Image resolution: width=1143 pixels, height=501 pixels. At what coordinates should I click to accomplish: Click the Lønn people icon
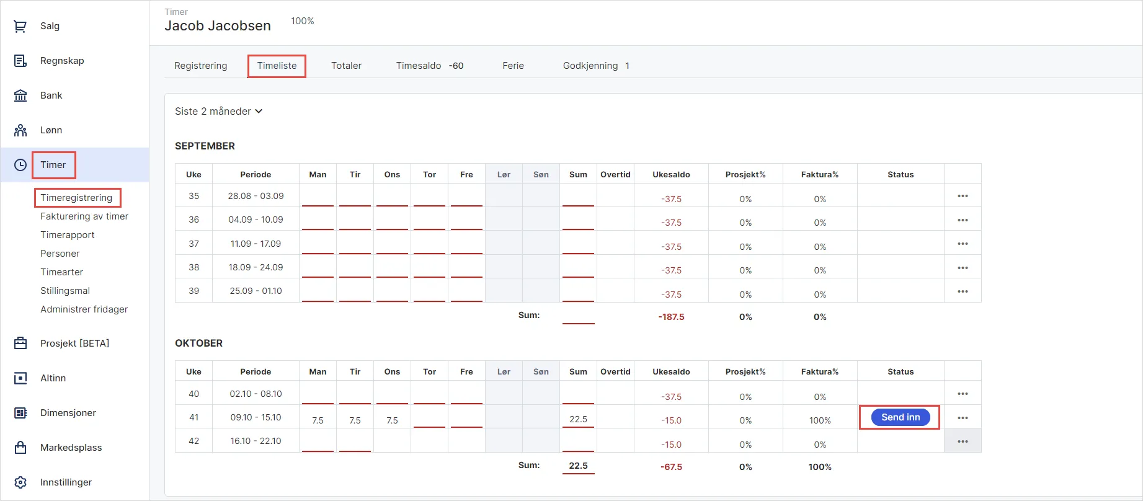tap(20, 130)
